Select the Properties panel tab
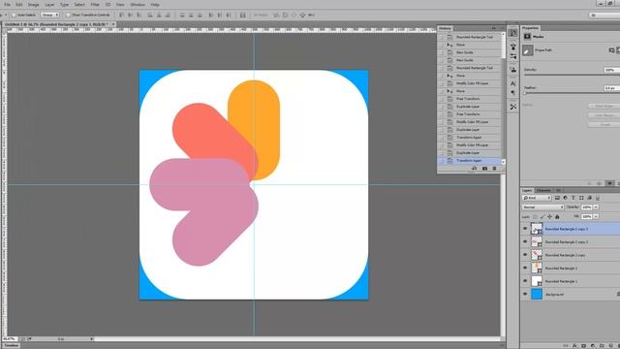Viewport: 620px width, 349px height. click(x=530, y=28)
